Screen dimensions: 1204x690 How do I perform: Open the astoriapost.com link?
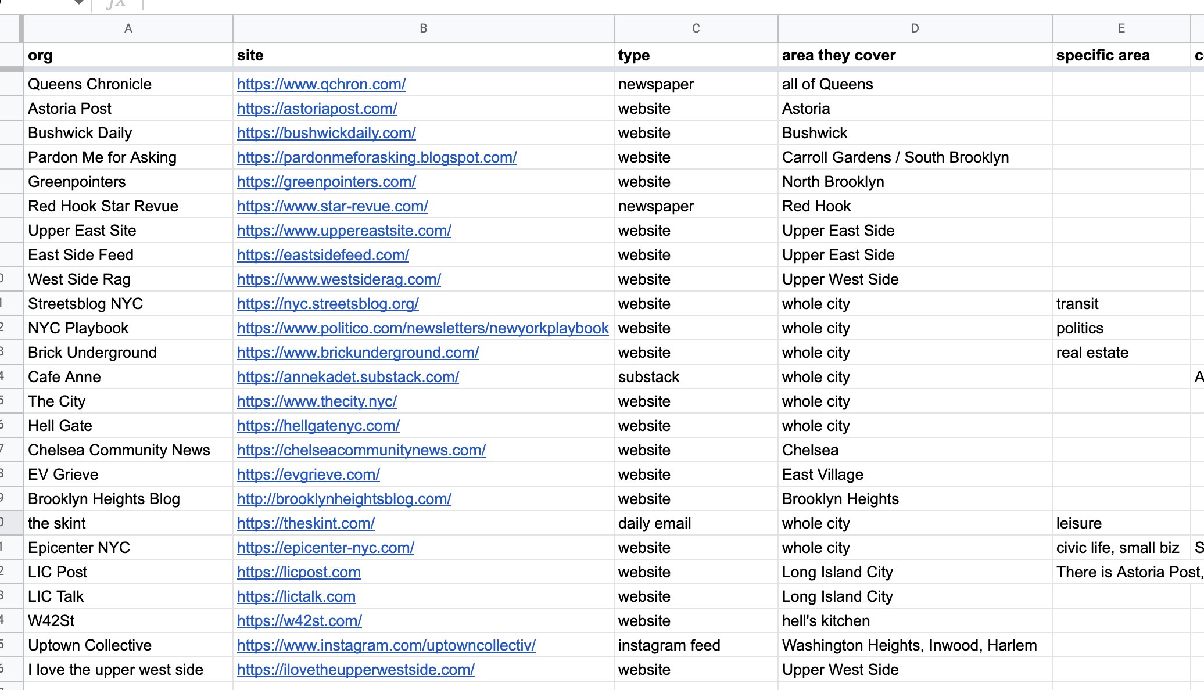coord(317,109)
